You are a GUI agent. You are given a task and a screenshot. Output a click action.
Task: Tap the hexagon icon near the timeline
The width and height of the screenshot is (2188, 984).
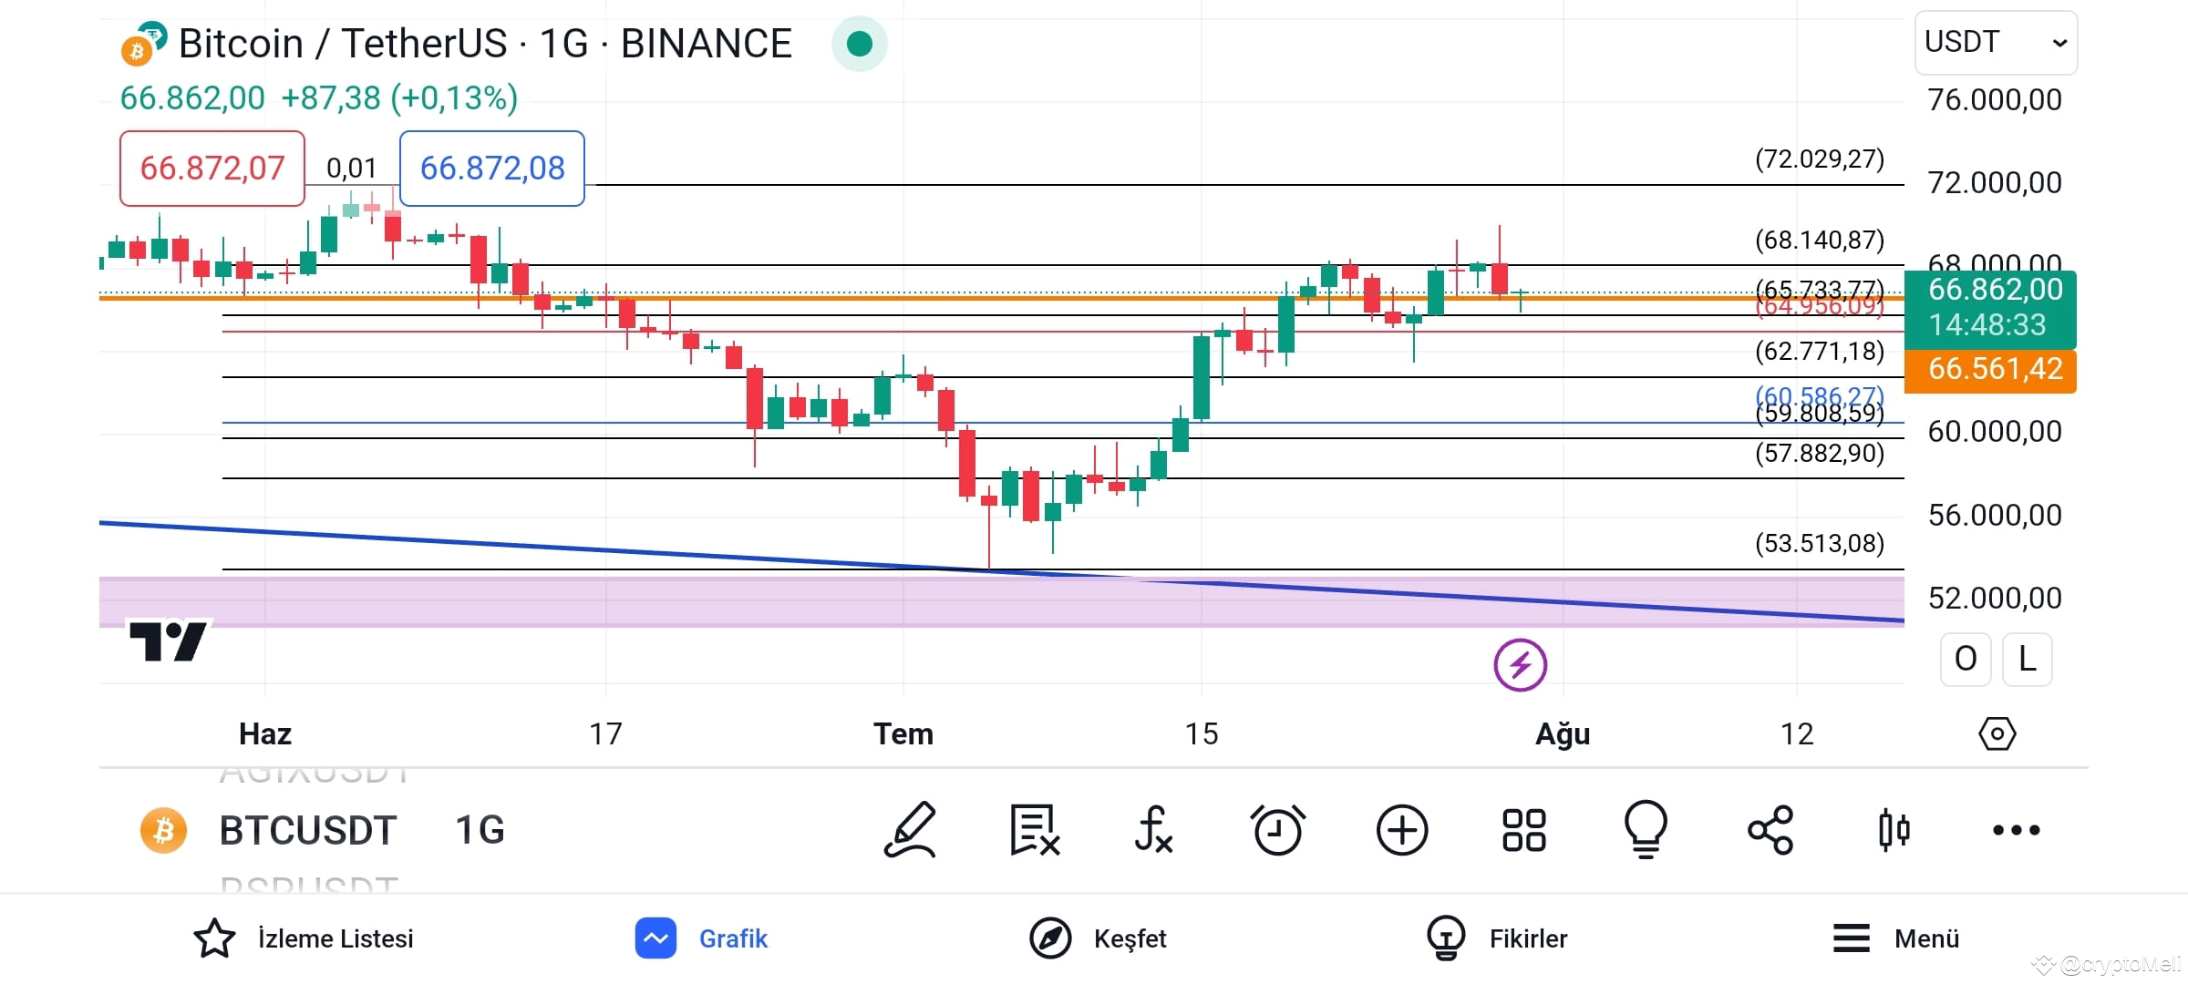pyautogui.click(x=1997, y=733)
